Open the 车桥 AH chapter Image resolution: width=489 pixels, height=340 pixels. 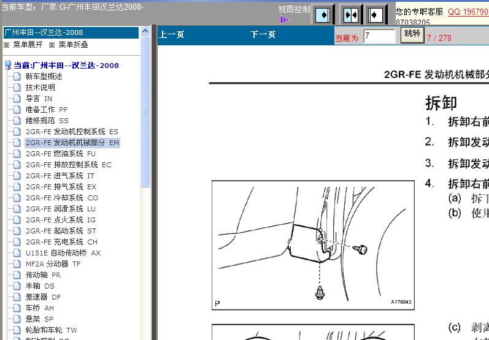pyautogui.click(x=40, y=308)
